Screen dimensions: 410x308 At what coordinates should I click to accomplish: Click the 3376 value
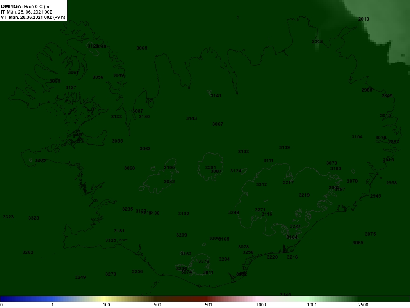tap(204, 261)
